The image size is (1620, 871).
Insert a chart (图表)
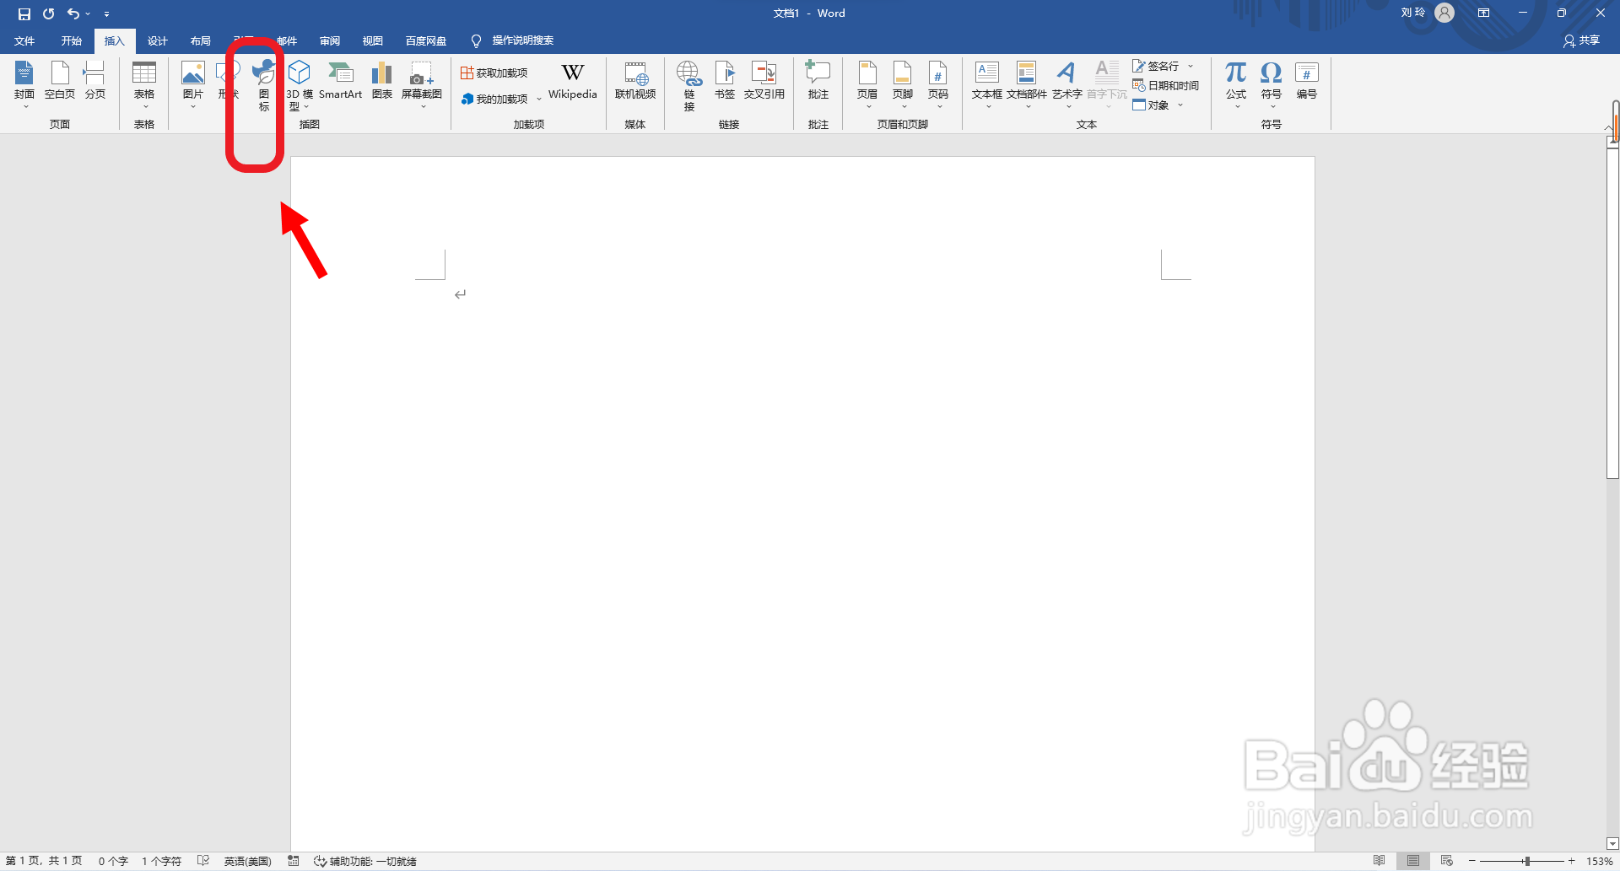pos(382,81)
